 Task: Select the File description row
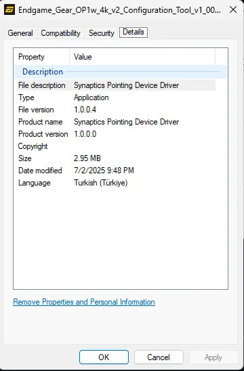[116, 85]
